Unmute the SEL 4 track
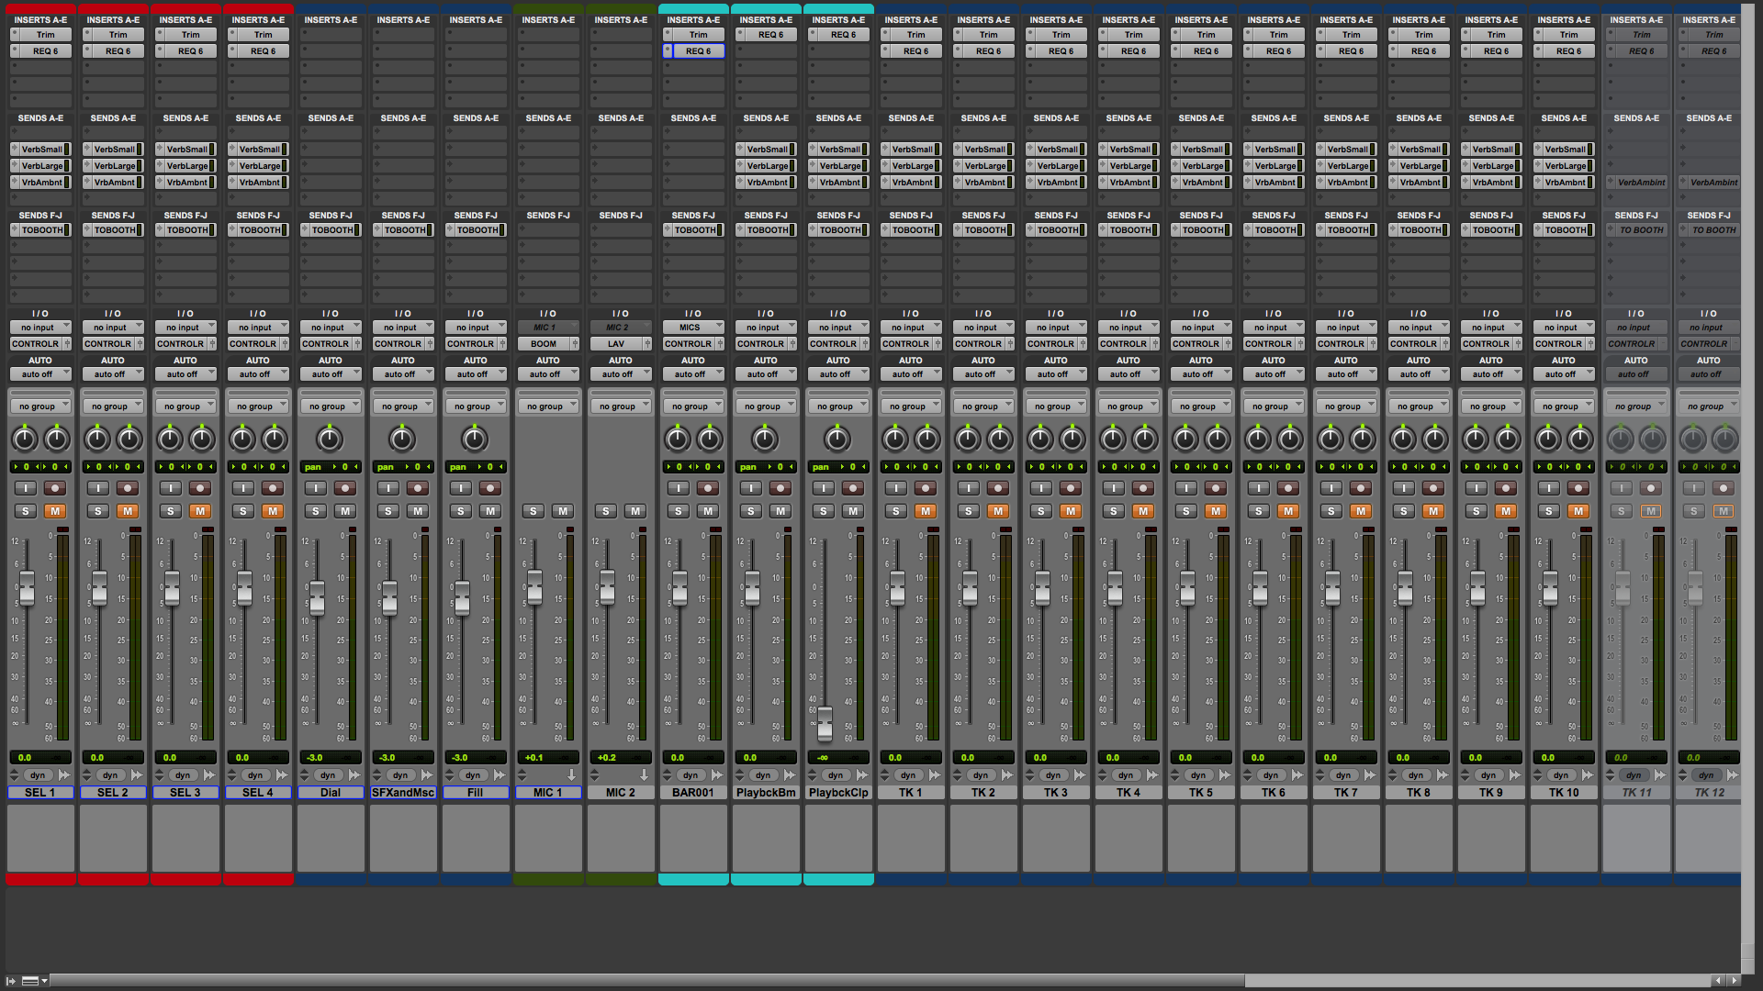Image resolution: width=1763 pixels, height=991 pixels. coord(273,511)
